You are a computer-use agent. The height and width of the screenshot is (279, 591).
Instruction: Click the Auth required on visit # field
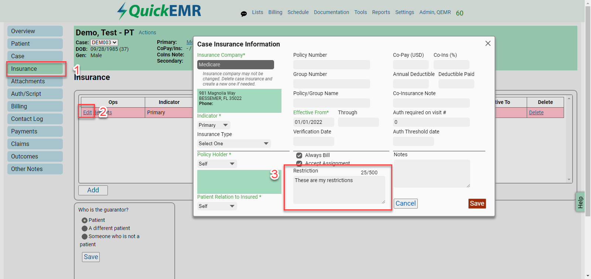pyautogui.click(x=431, y=122)
